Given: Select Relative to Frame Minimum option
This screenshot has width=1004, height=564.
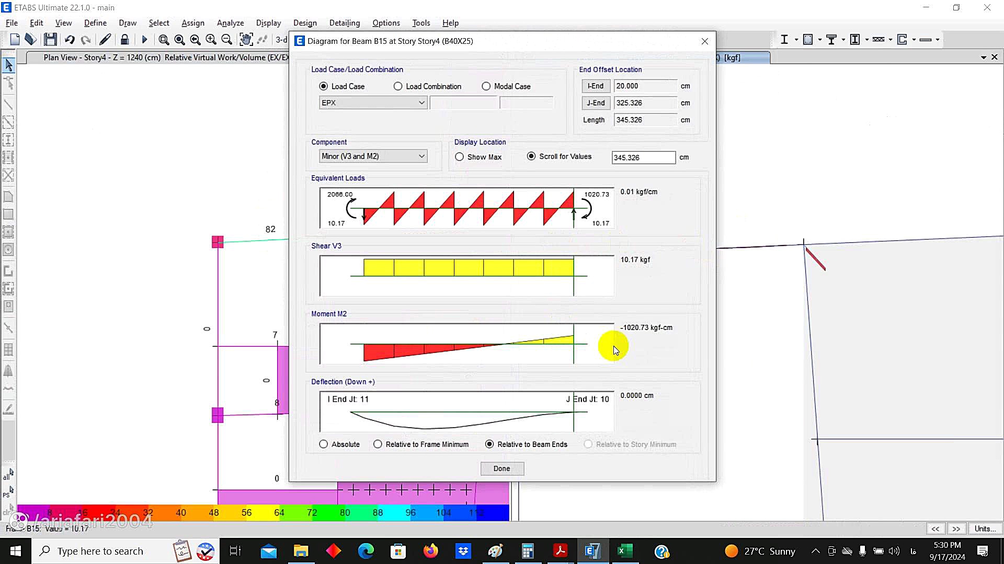Looking at the screenshot, I should [378, 444].
